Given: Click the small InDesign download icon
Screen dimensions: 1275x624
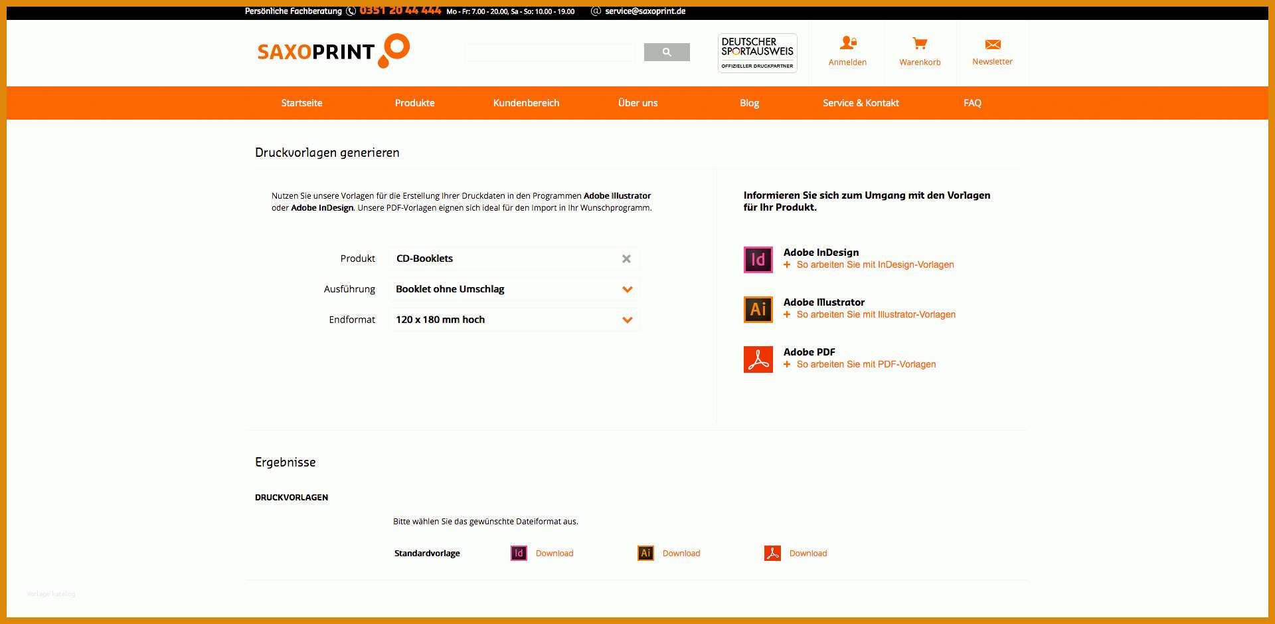Looking at the screenshot, I should tap(519, 553).
